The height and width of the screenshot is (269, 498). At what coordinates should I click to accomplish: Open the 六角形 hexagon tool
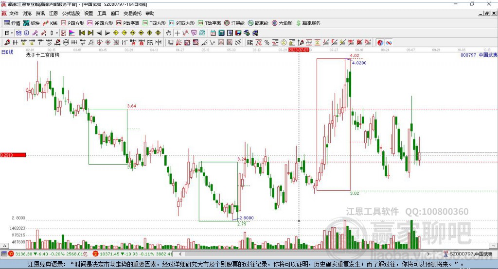282,23
